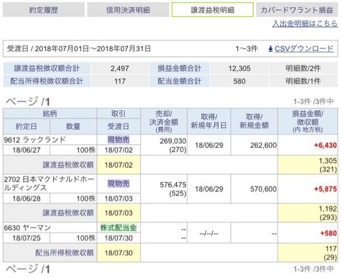Screen dimensions: 341x277
Task: Click the 約定日 column header
Action: (26, 126)
